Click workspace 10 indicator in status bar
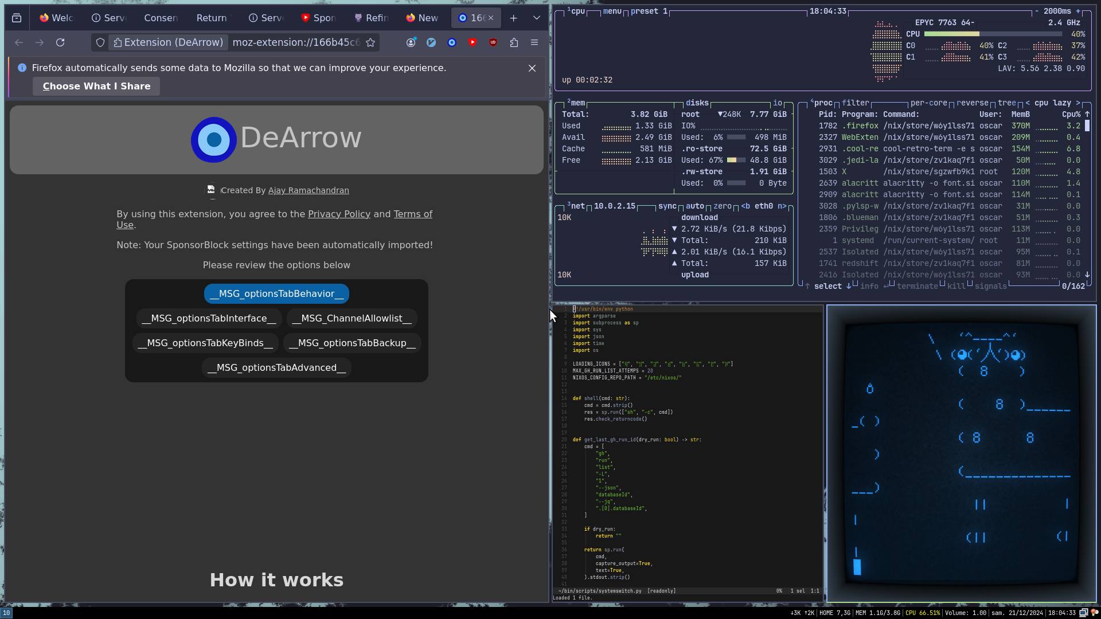Image resolution: width=1101 pixels, height=619 pixels. (x=6, y=613)
